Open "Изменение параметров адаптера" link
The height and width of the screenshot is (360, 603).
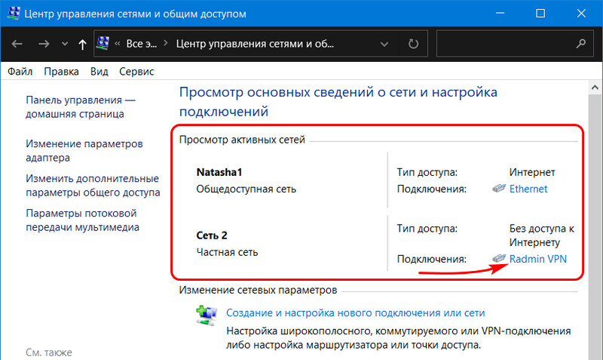point(84,150)
